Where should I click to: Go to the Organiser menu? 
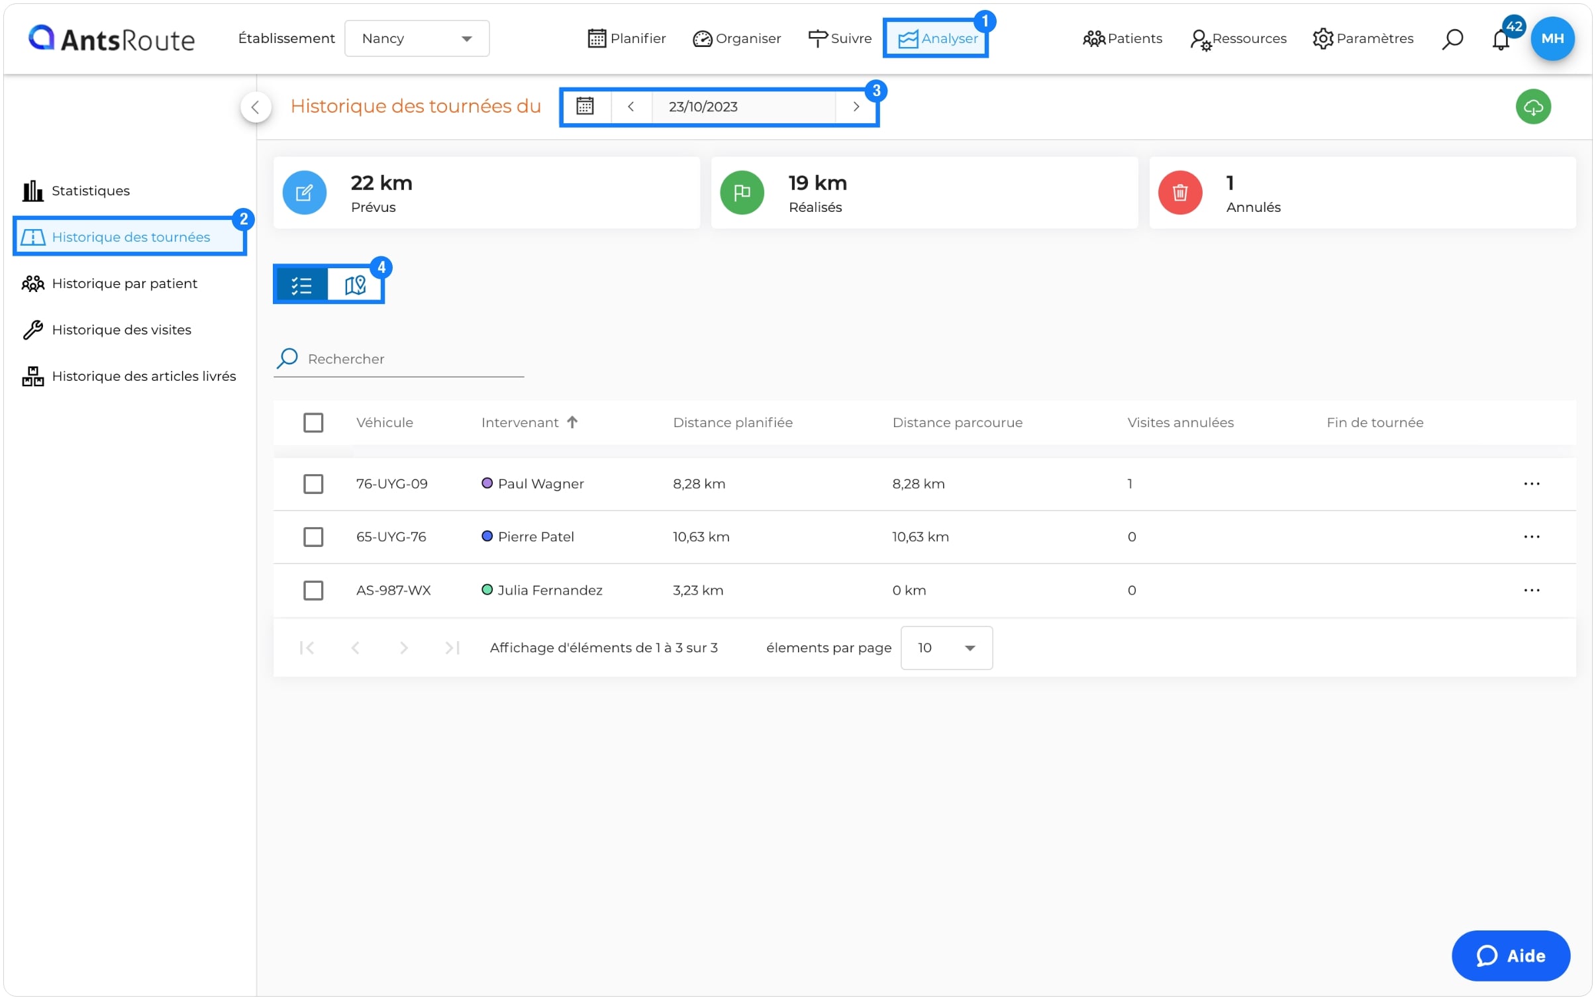(x=736, y=38)
